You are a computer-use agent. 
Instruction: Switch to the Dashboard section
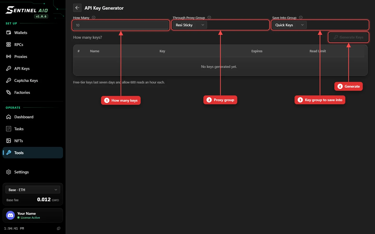pos(33,117)
